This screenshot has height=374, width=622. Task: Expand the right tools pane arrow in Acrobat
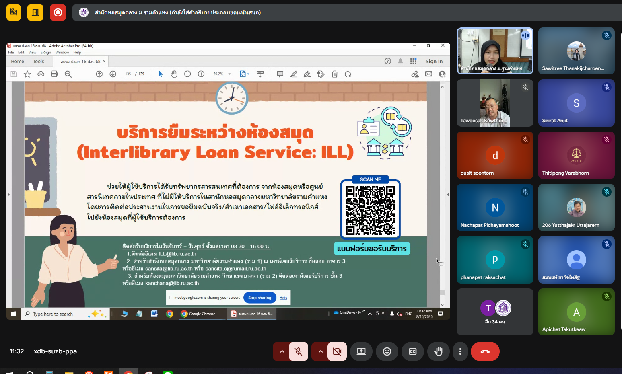point(448,195)
